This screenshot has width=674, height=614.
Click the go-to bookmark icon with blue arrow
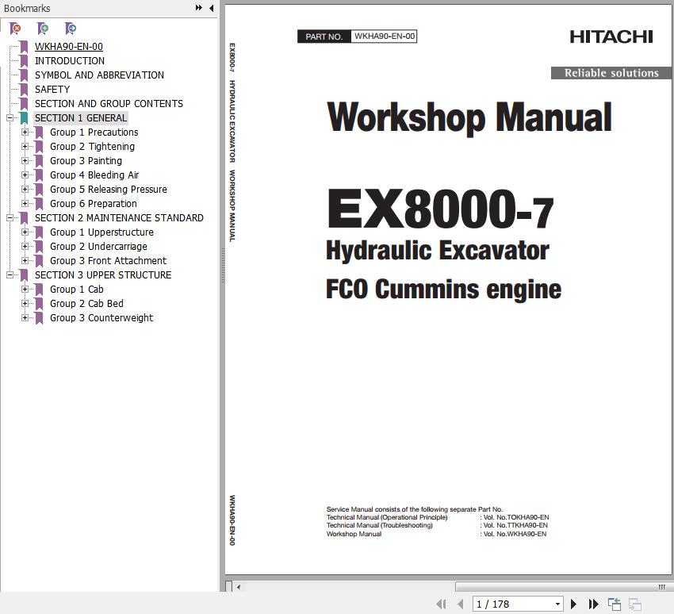pos(71,29)
